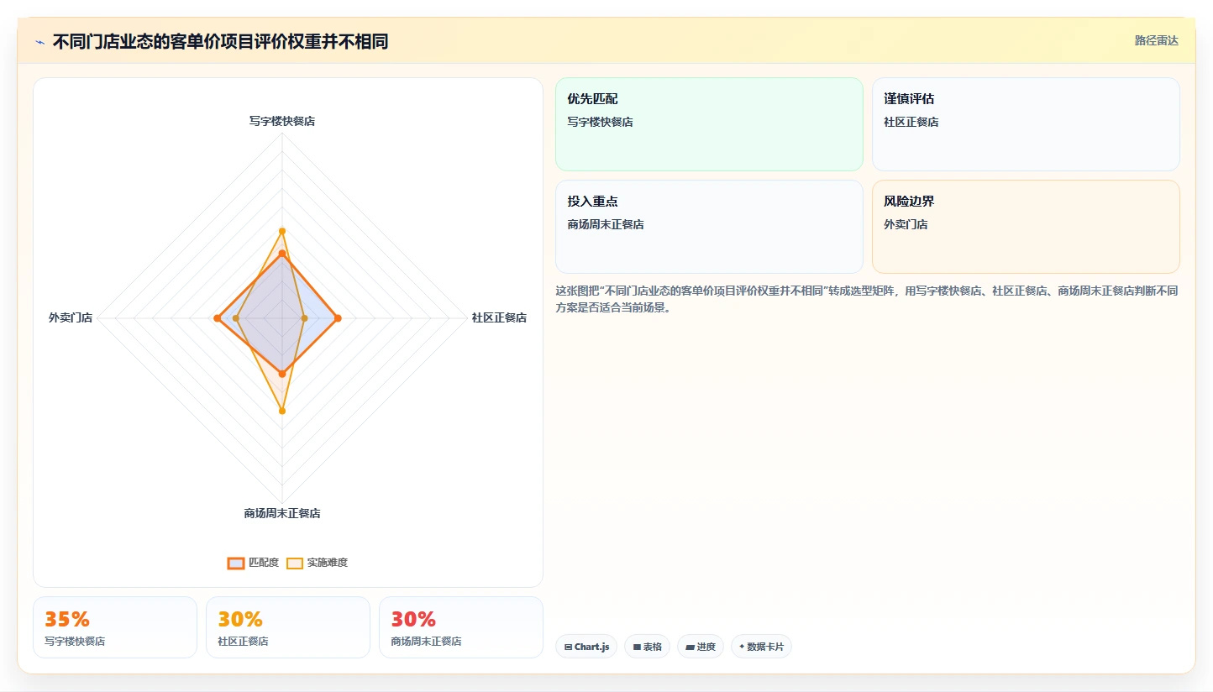Open the 投入重点 card
1213x692 pixels.
coord(709,227)
